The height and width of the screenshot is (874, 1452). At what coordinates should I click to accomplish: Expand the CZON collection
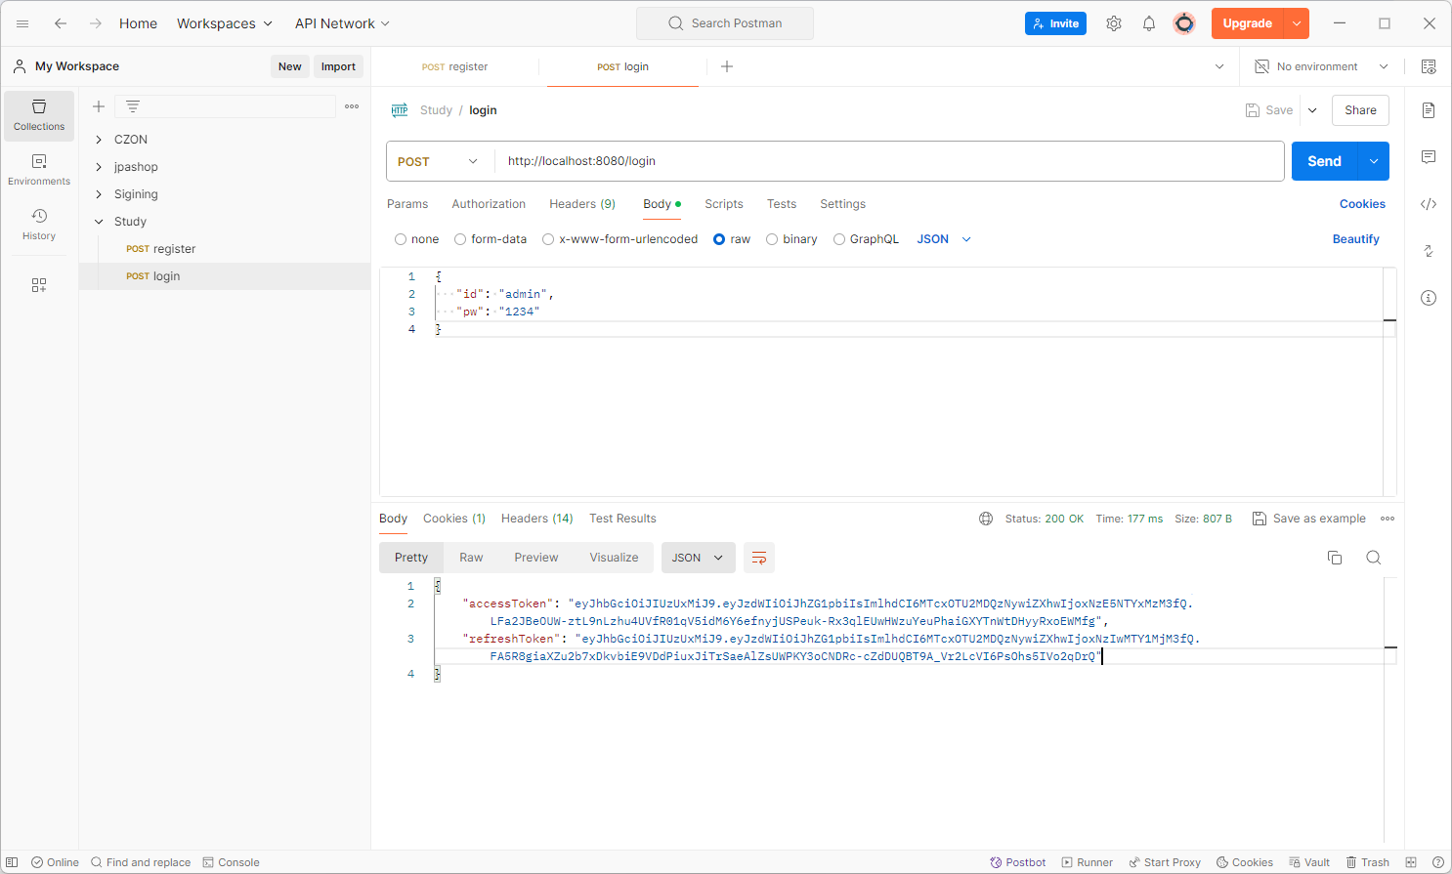[99, 140]
